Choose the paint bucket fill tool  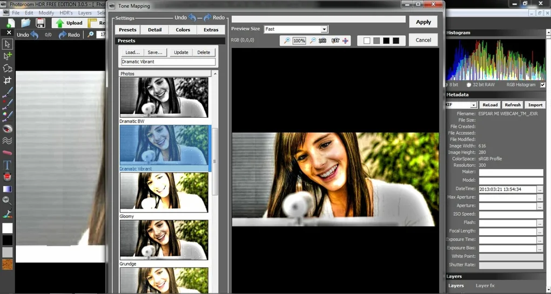8,176
